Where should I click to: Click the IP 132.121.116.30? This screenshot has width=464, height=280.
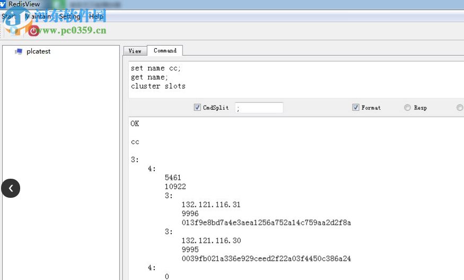click(x=211, y=241)
